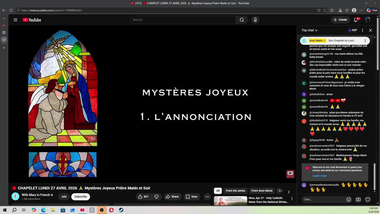Click the live chat scrollbar
Screen dimensions: 380x214
pyautogui.click(x=374, y=177)
